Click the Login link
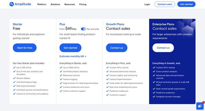Viewport: 205px width, 111px height. 147,4
